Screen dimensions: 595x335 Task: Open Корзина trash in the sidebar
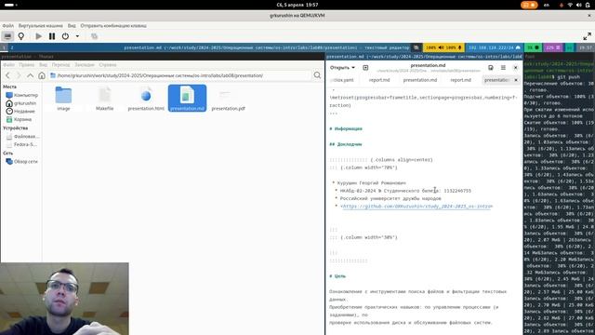(19, 119)
